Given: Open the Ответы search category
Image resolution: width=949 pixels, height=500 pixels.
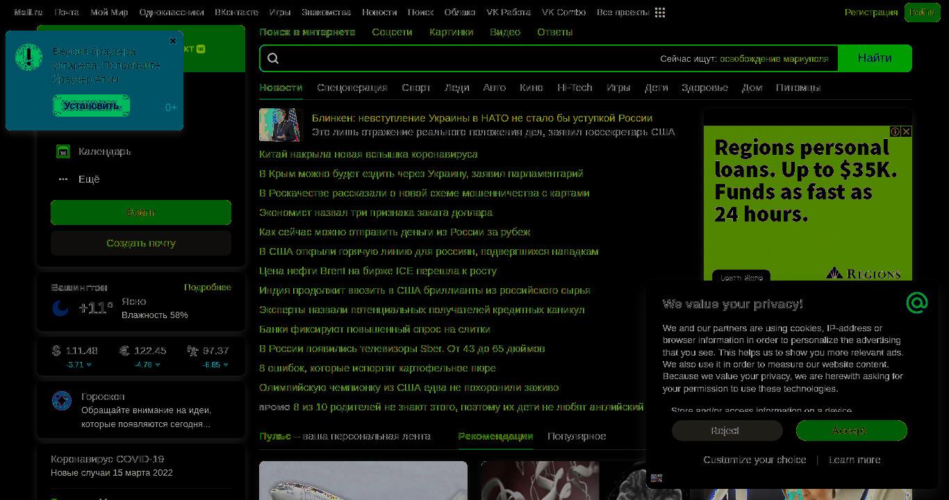Looking at the screenshot, I should 554,32.
